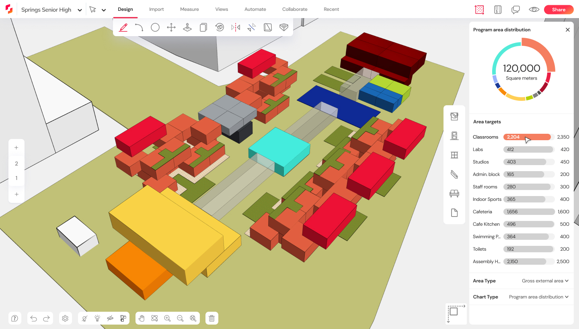This screenshot has width=579, height=329.
Task: Toggle the Circle shape tool
Action: pos(155,27)
